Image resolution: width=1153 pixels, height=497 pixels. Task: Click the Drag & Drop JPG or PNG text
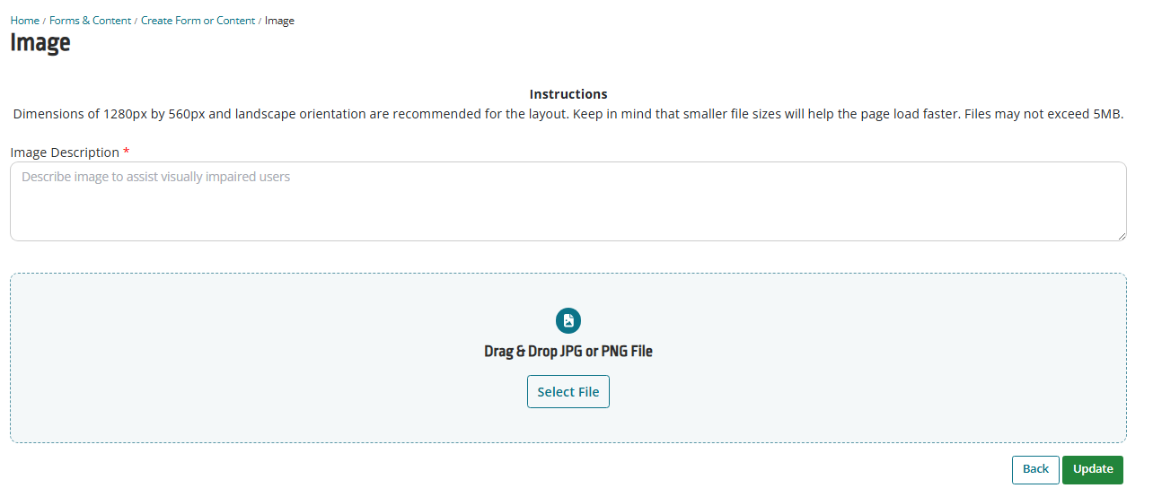tap(568, 352)
